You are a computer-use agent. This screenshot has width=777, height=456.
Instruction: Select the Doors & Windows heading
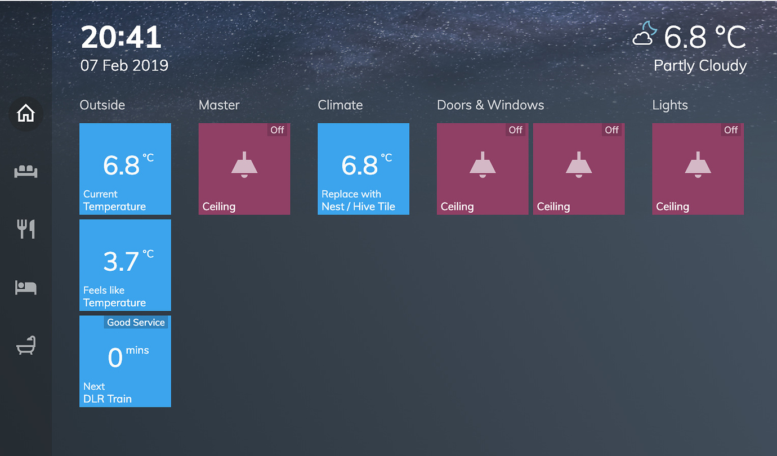[490, 105]
